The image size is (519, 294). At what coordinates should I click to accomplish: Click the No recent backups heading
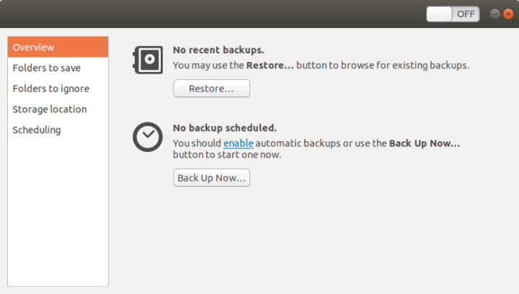pos(218,50)
